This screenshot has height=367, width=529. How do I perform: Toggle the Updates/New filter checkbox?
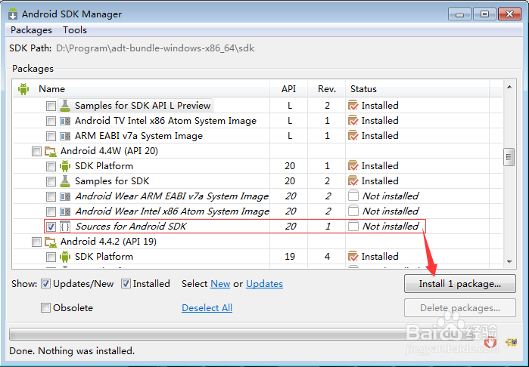point(46,284)
